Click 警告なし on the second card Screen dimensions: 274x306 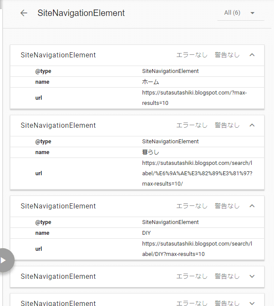point(227,125)
